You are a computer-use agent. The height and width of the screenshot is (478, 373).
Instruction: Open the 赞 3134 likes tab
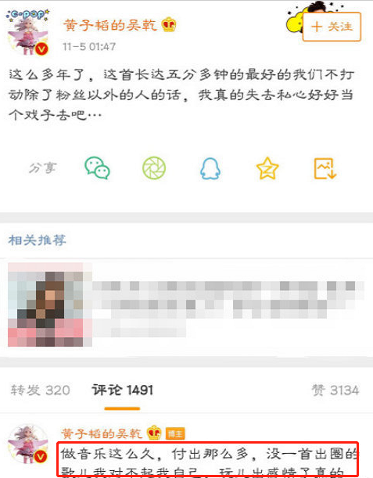click(x=335, y=390)
